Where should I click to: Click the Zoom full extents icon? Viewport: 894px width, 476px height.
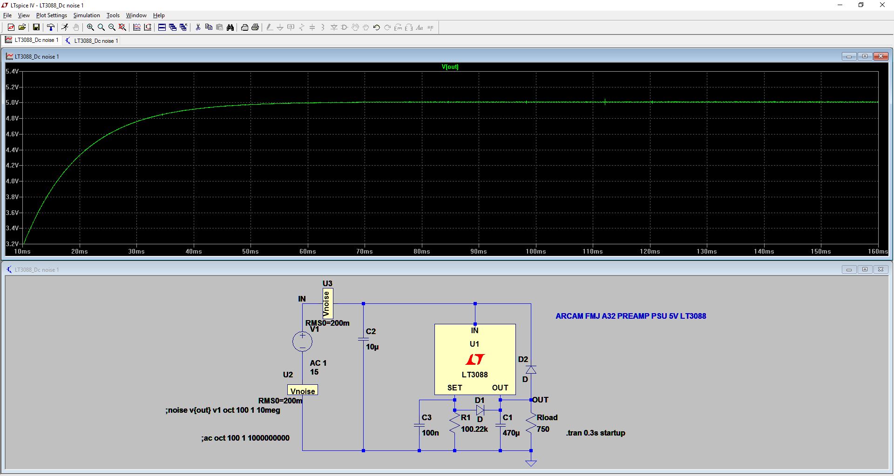(x=122, y=27)
